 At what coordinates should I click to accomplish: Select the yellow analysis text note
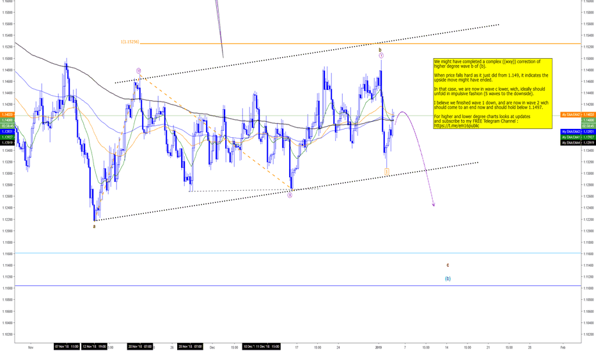[x=492, y=93]
